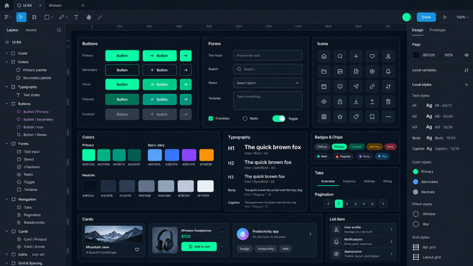This screenshot has height=266, width=473.
Task: Click the Search input field
Action: 267,69
